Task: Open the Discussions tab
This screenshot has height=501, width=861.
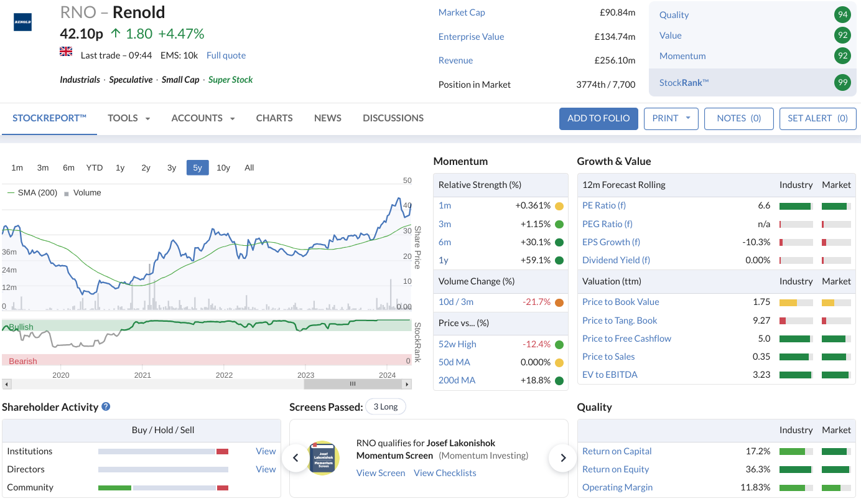Action: point(393,118)
